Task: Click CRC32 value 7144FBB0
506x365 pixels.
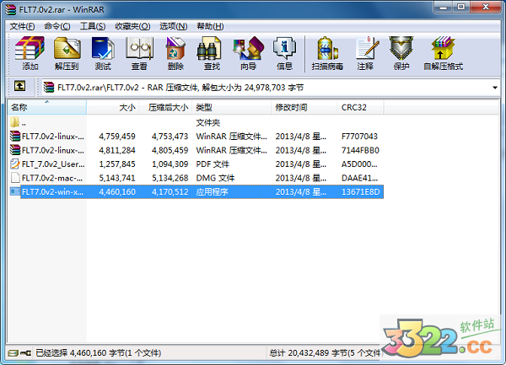Action: (360, 150)
